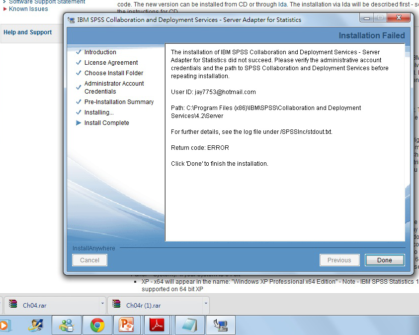Click the Installation Failed heading
Image resolution: width=419 pixels, height=335 pixels.
point(372,35)
